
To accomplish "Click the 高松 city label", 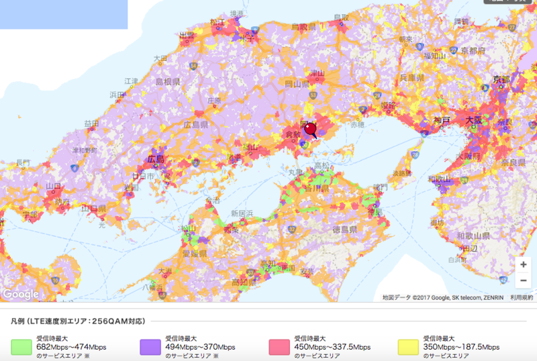I will pyautogui.click(x=322, y=166).
